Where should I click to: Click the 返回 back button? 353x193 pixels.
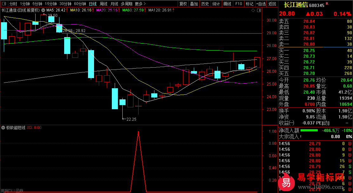coord(272,4)
